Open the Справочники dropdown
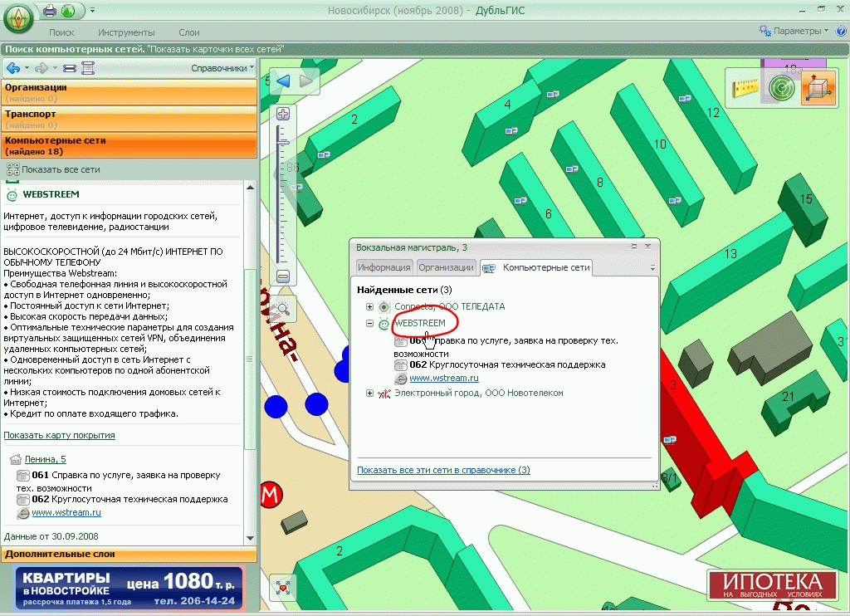 pos(222,68)
